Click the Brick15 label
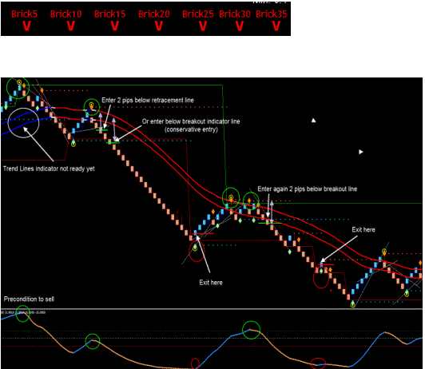 click(109, 14)
